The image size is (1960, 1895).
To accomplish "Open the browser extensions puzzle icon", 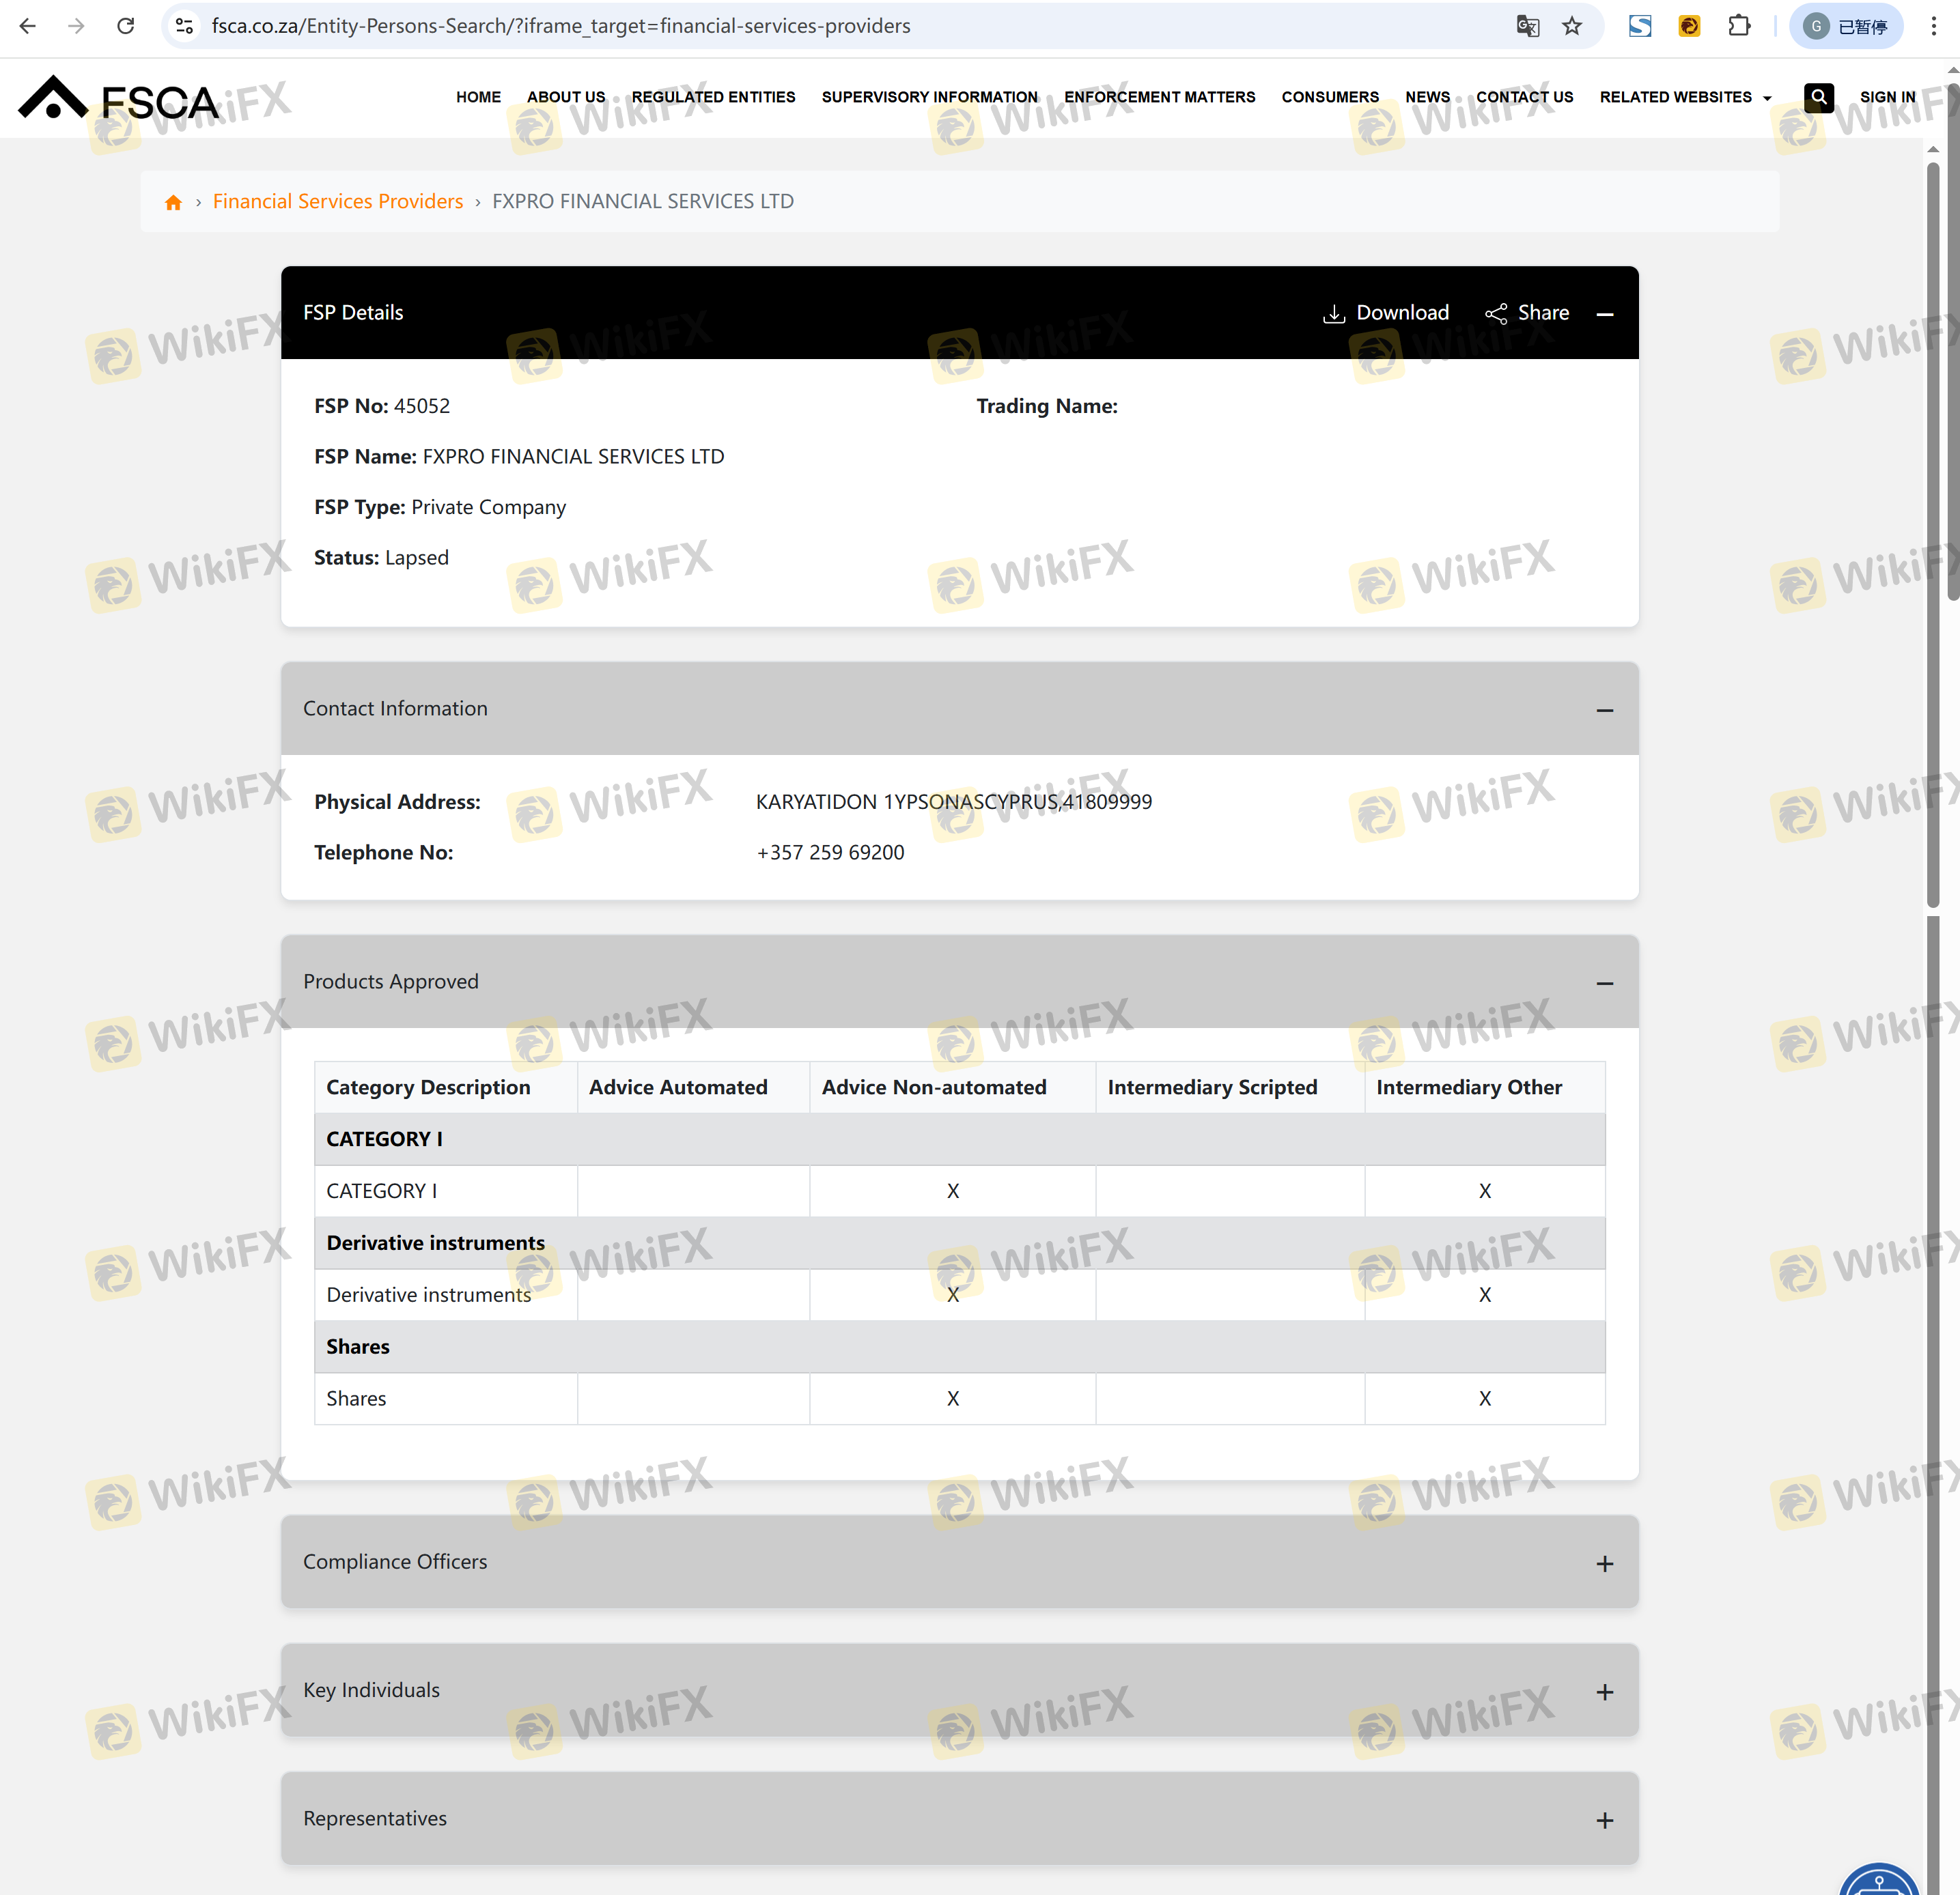I will [1739, 26].
